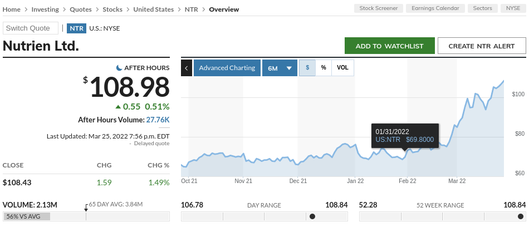Image resolution: width=529 pixels, height=227 pixels.
Task: Toggle the VOL volume display
Action: [342, 68]
